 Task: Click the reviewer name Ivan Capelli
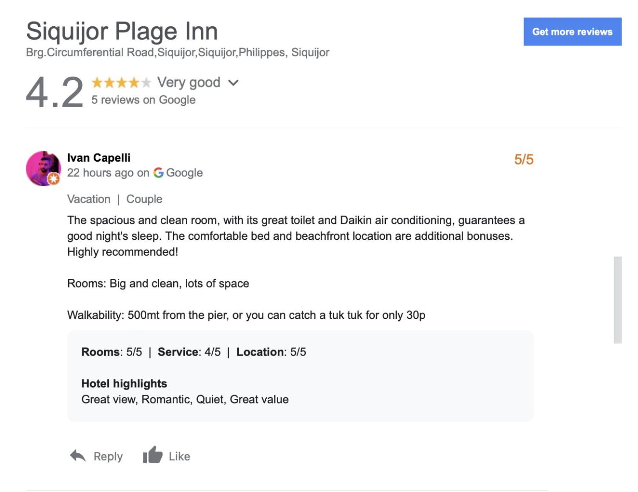click(99, 158)
